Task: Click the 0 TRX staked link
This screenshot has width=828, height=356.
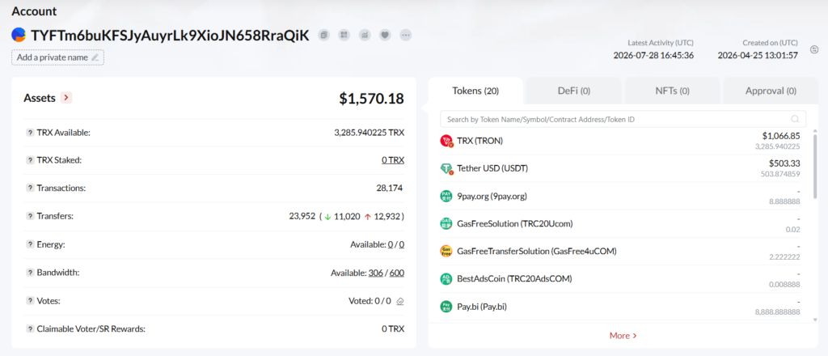Action: tap(393, 160)
